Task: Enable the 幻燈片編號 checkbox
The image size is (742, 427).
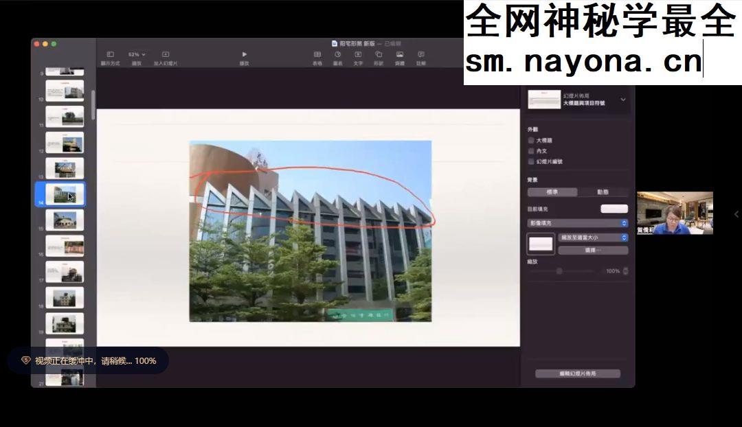Action: tap(531, 161)
